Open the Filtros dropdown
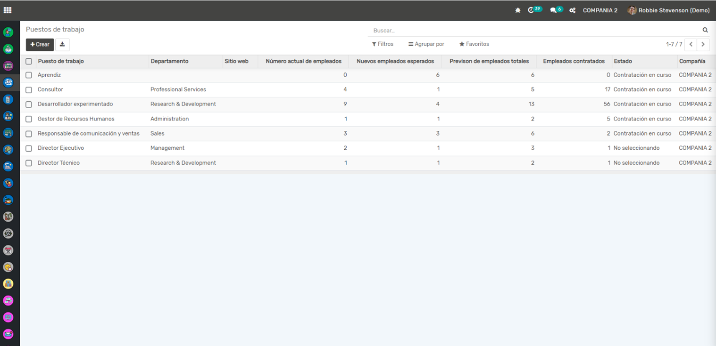Screen dimensions: 716x346 [383, 44]
